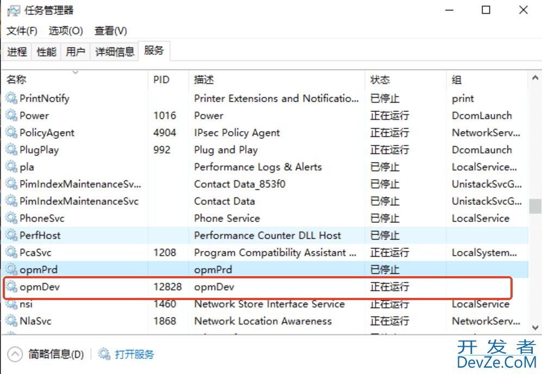The height and width of the screenshot is (374, 542).
Task: Click the PimIndexMaintenanceSvc gear icon
Action: coord(11,201)
